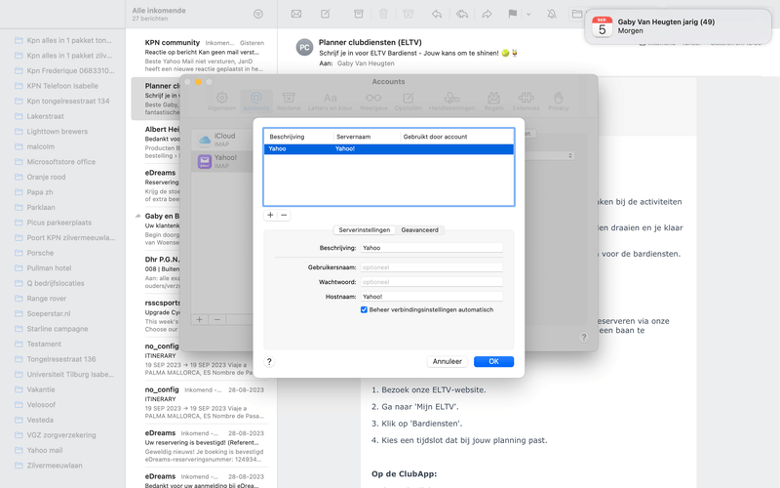
Task: Click the Hostnaam input field
Action: [431, 297]
